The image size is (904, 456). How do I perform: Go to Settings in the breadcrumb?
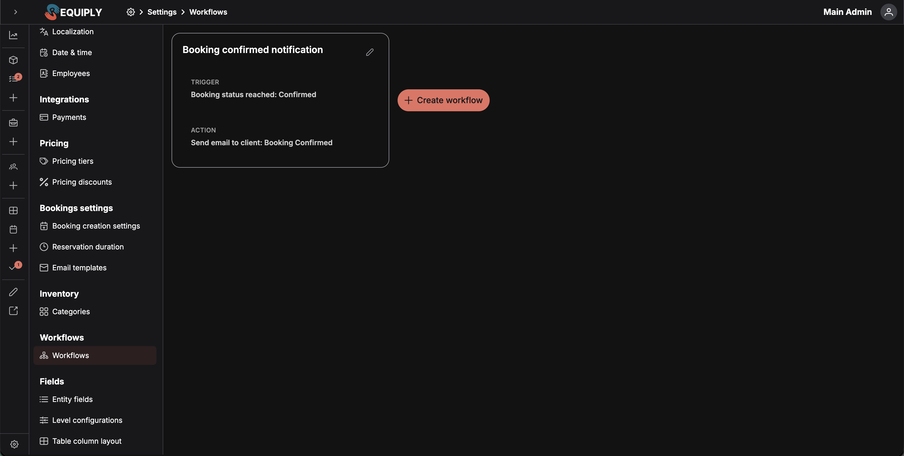tap(162, 12)
